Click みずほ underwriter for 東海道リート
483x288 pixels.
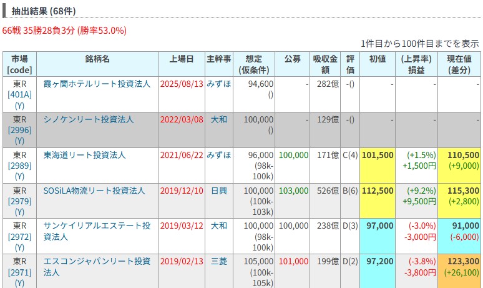pos(218,155)
